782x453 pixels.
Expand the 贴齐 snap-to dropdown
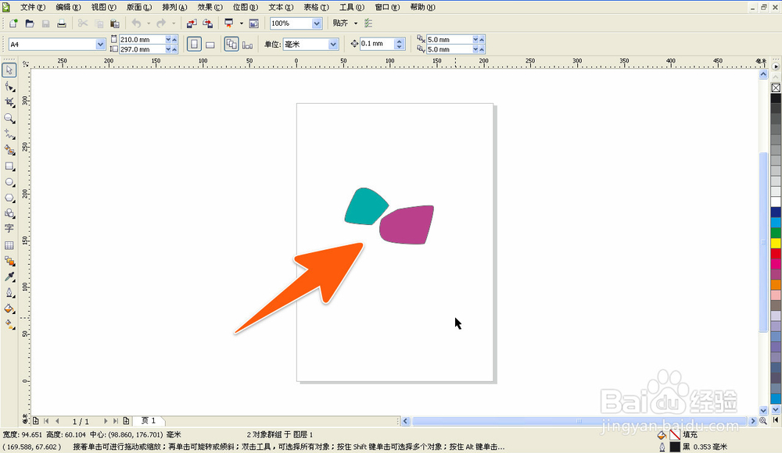click(x=356, y=23)
